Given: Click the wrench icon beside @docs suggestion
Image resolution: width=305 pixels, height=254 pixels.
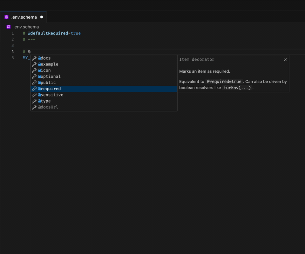Looking at the screenshot, I should (x=34, y=58).
